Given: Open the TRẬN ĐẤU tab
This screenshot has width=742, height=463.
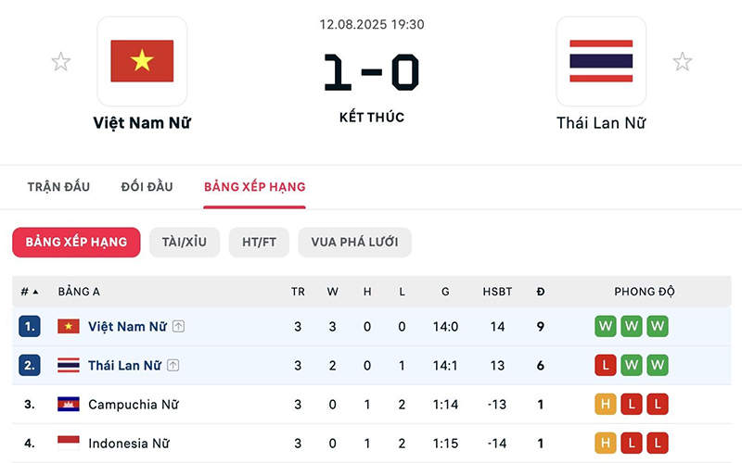Looking at the screenshot, I should (58, 187).
